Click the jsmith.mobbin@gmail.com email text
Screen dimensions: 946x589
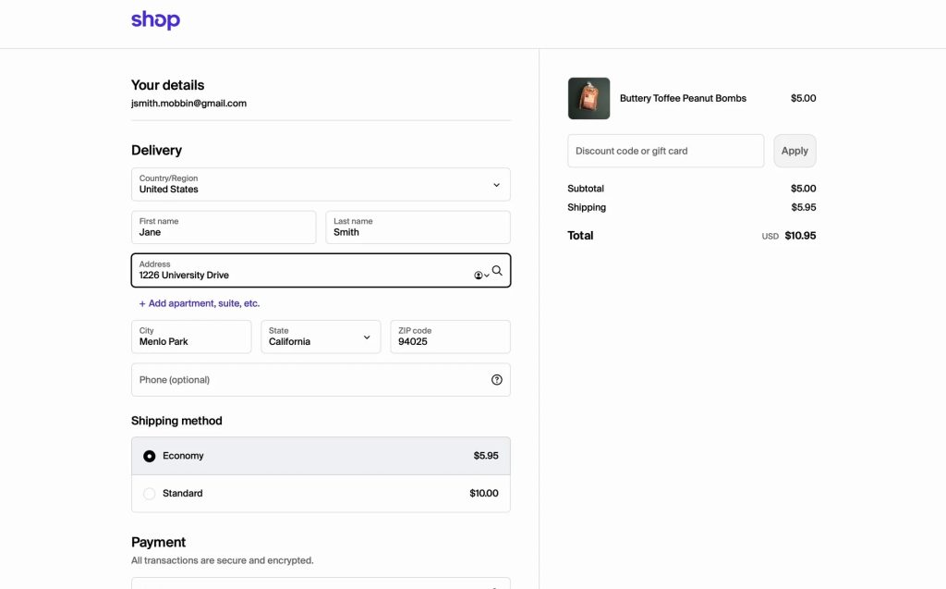(x=188, y=104)
